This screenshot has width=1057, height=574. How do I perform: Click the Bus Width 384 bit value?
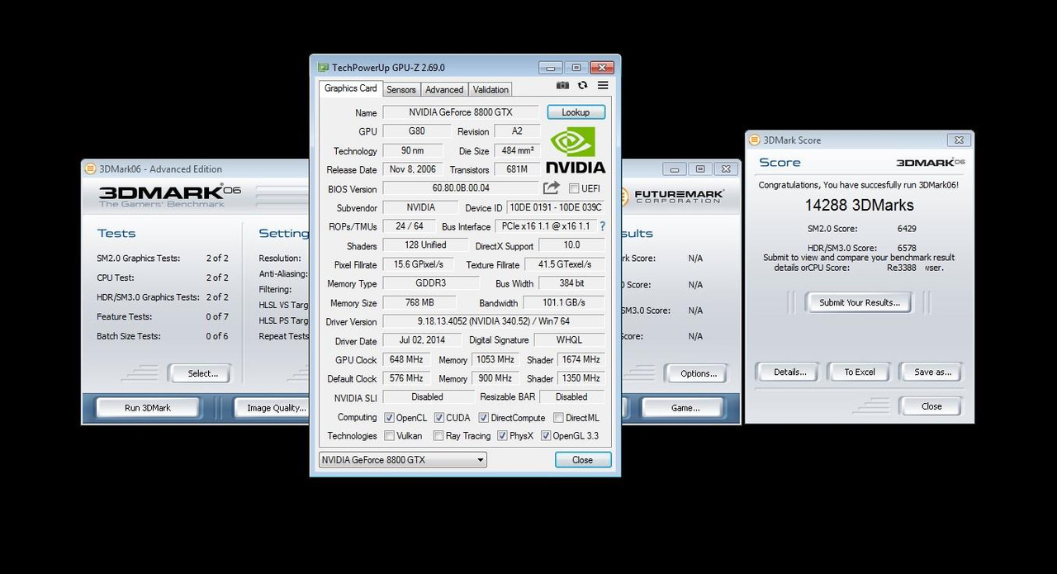click(571, 283)
